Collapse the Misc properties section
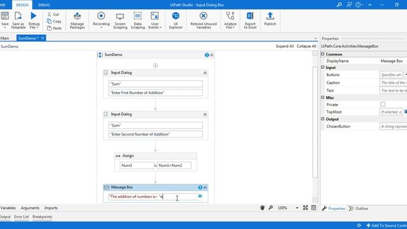 (322, 97)
